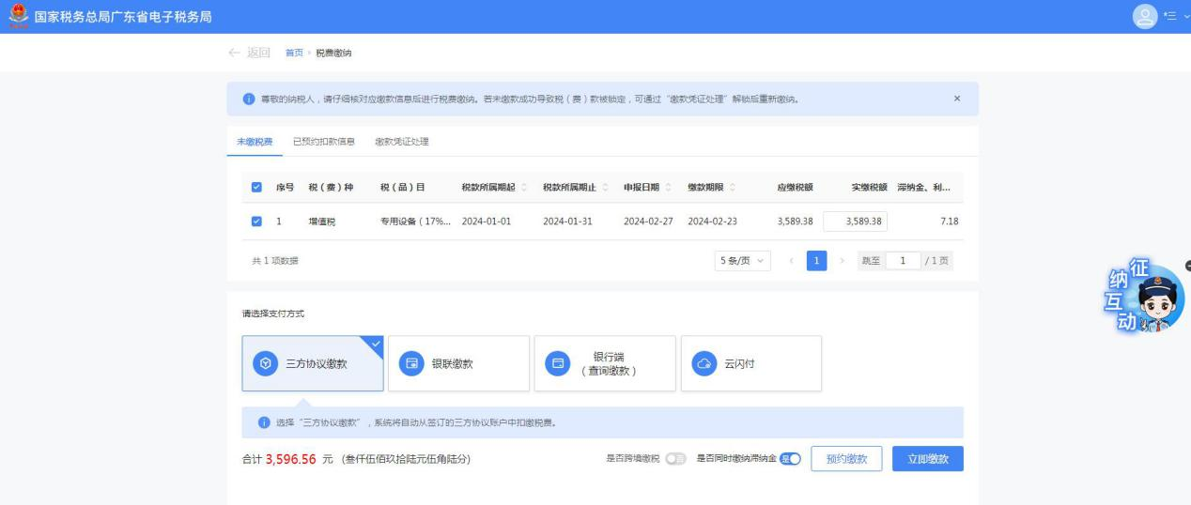Image resolution: width=1191 pixels, height=505 pixels.
Task: Switch to the 已预约扣款信息 tab
Action: click(x=323, y=142)
